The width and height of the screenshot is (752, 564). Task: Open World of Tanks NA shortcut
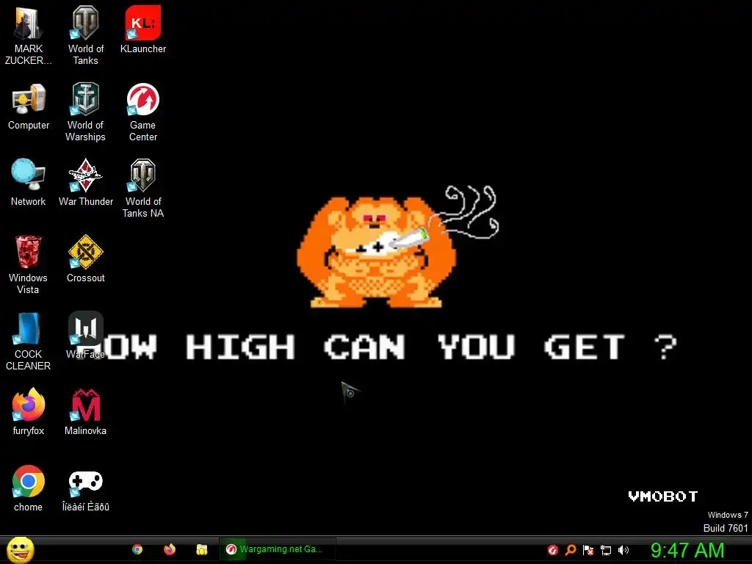143,188
